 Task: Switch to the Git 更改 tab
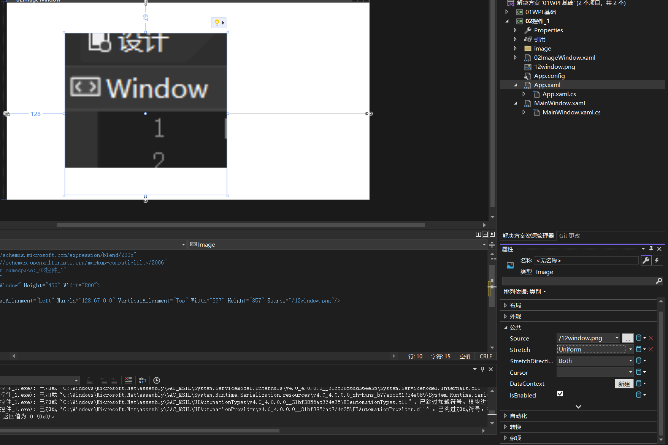(x=569, y=236)
